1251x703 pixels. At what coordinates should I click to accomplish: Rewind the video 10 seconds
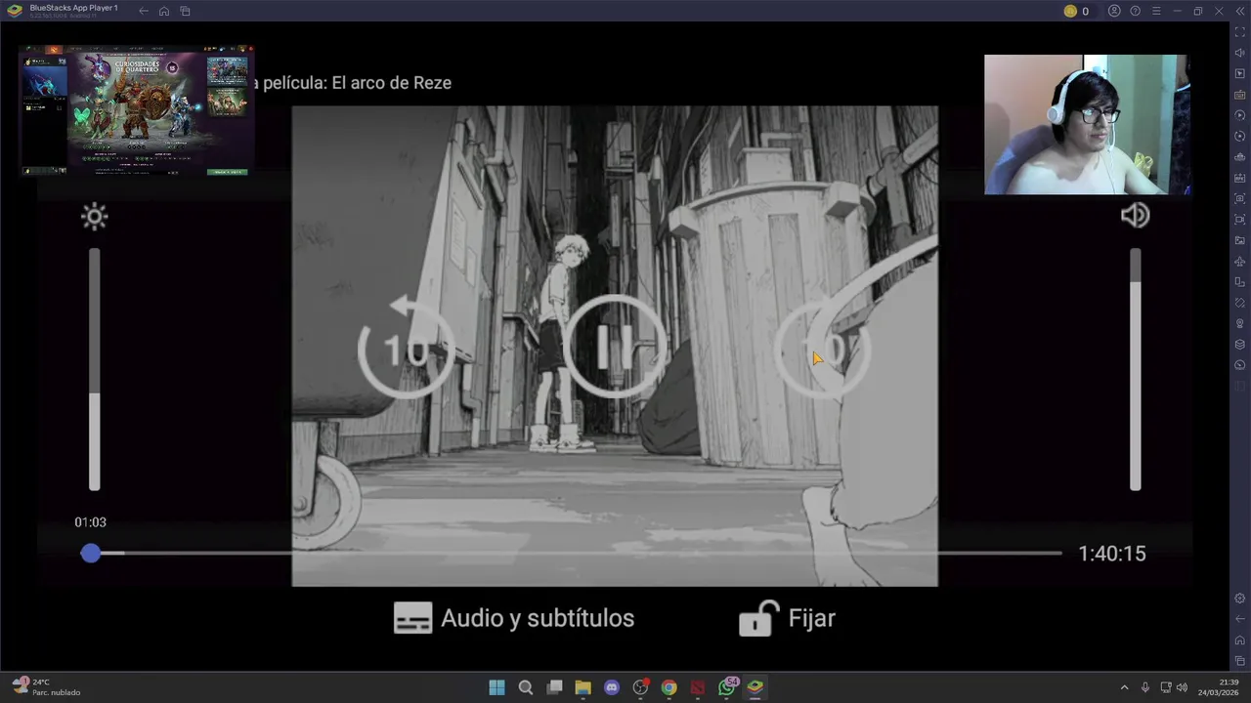[405, 348]
